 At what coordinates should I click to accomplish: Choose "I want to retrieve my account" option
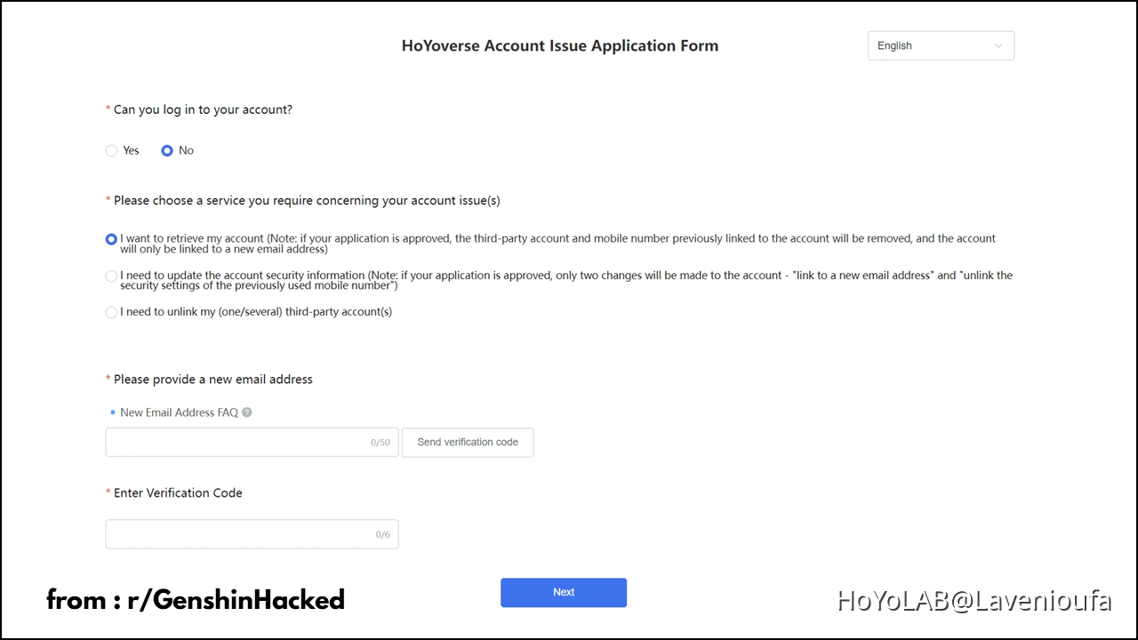pos(111,239)
